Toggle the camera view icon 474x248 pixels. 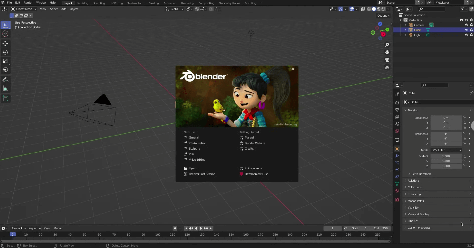[387, 60]
